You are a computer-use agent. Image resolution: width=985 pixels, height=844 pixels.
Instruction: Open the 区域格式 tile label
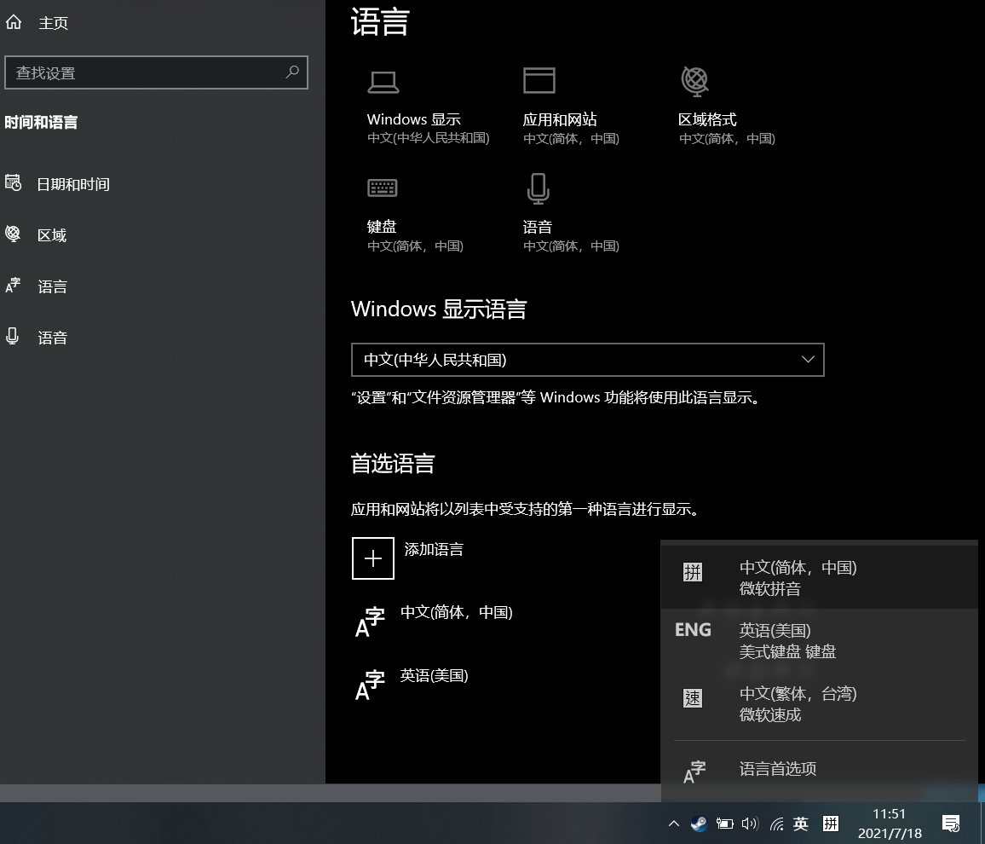(x=707, y=119)
